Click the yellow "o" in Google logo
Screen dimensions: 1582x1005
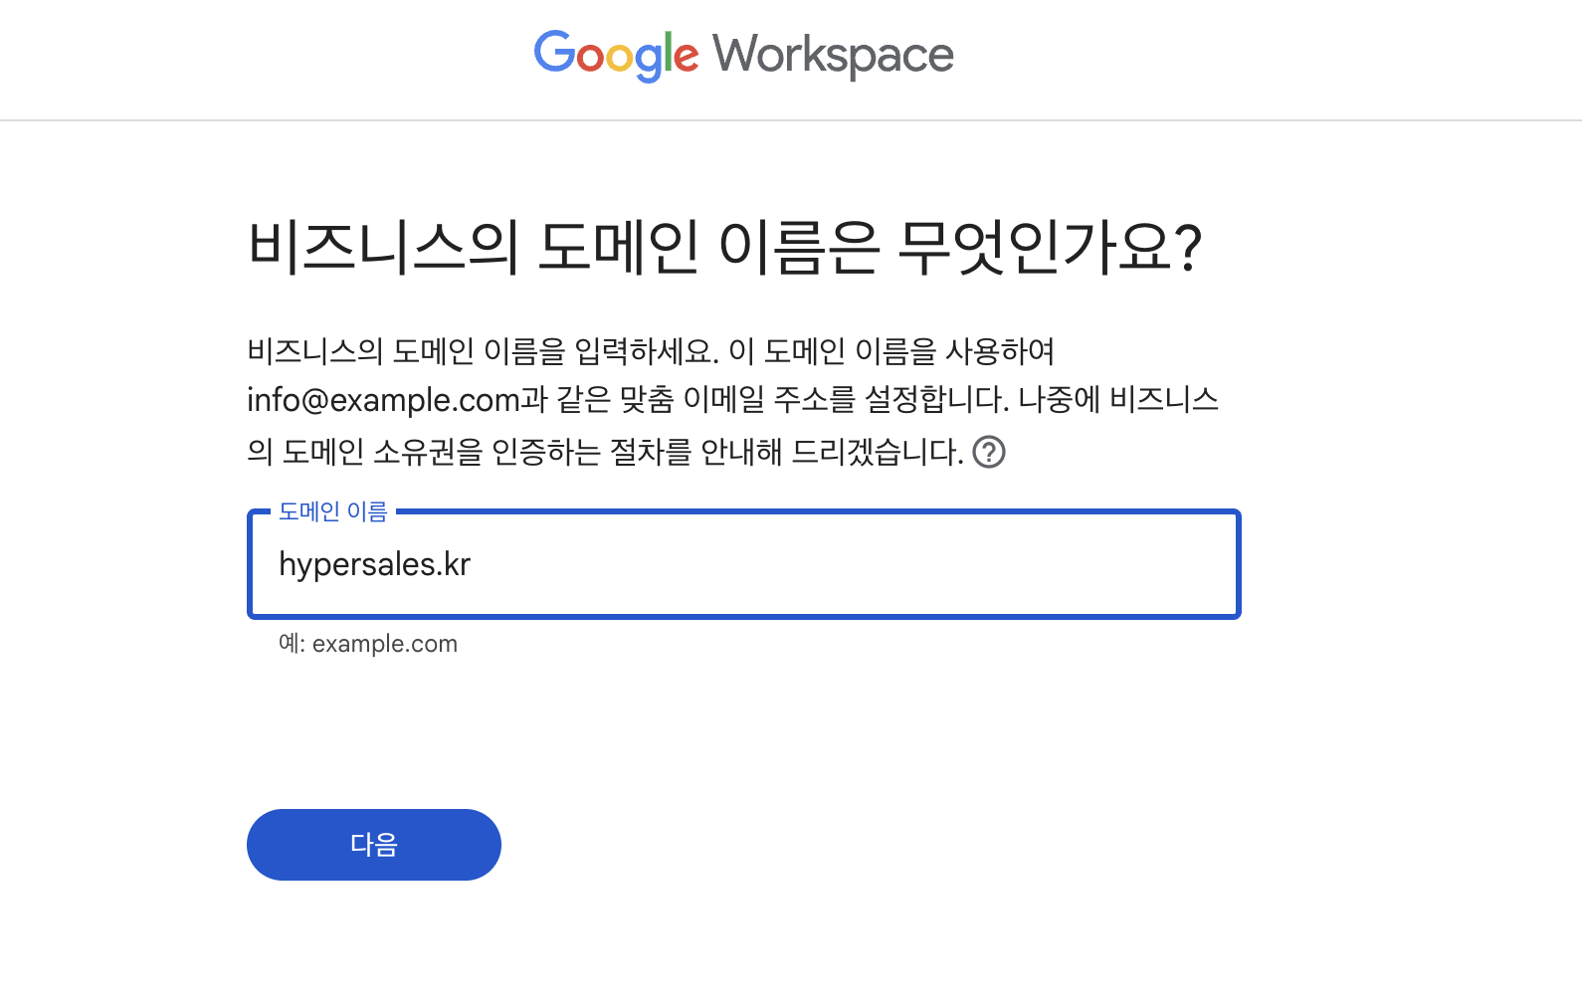coord(622,58)
